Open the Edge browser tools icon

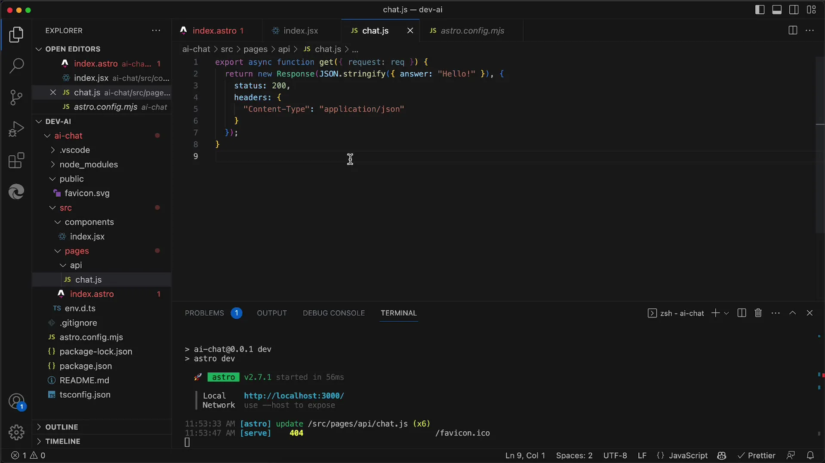pos(16,192)
